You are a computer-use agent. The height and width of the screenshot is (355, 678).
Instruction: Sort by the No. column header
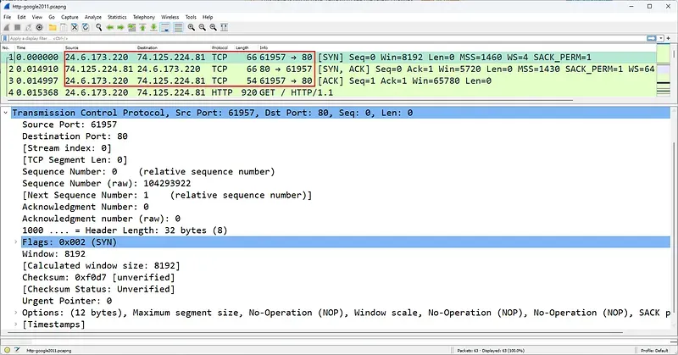(x=6, y=47)
